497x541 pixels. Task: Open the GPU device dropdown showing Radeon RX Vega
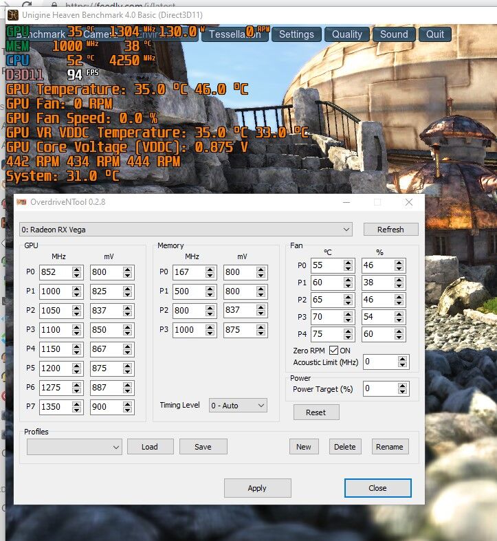(186, 230)
